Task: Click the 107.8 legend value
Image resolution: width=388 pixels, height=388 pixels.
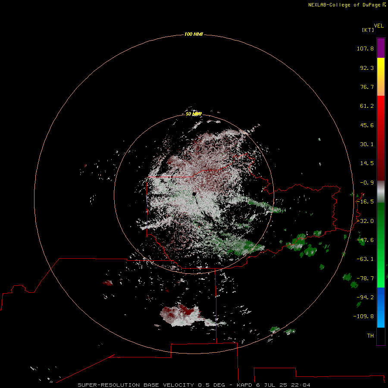Action: 365,48
